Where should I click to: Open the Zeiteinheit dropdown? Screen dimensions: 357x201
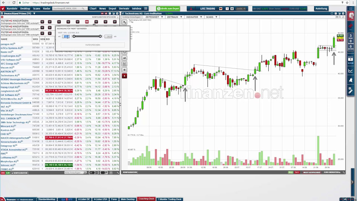(x=154, y=17)
